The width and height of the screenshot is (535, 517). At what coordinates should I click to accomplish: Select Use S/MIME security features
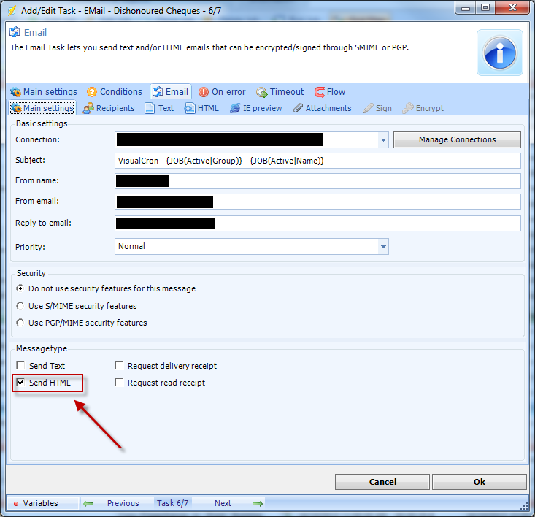pos(20,306)
